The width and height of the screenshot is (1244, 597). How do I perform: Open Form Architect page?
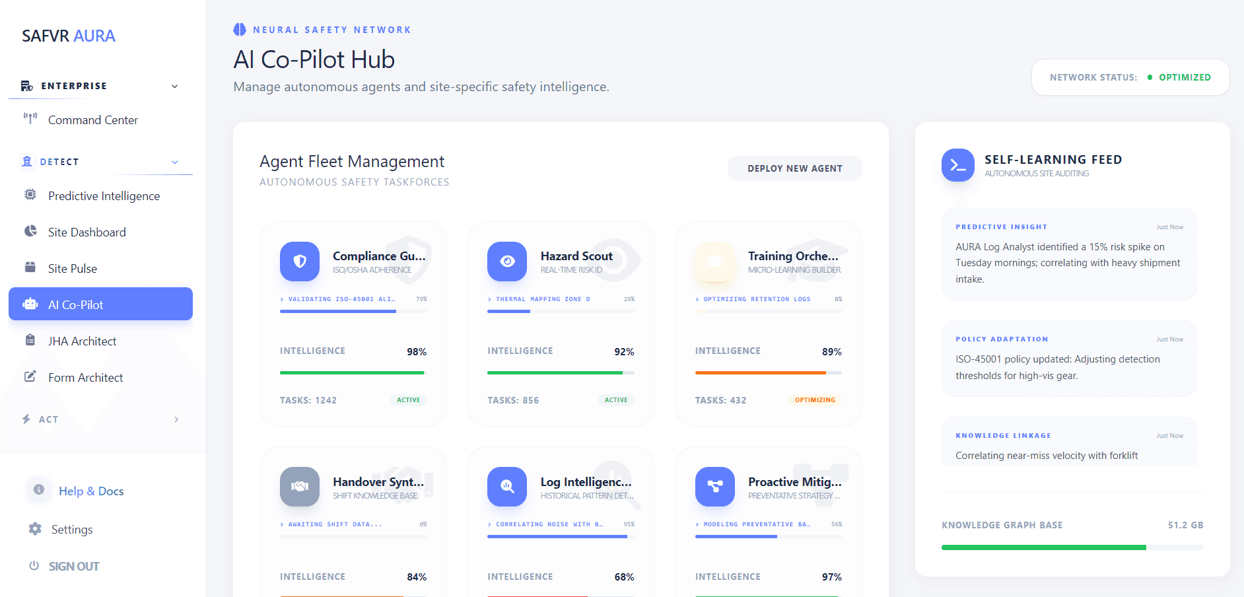tap(100, 377)
